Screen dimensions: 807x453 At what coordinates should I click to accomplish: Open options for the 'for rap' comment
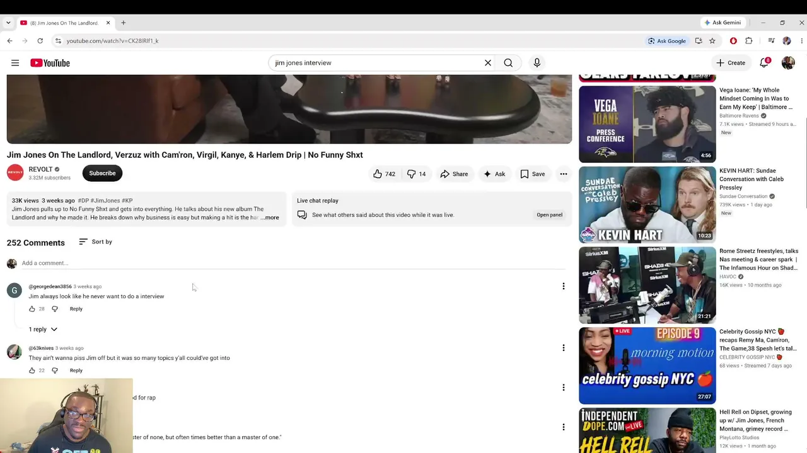coord(564,388)
